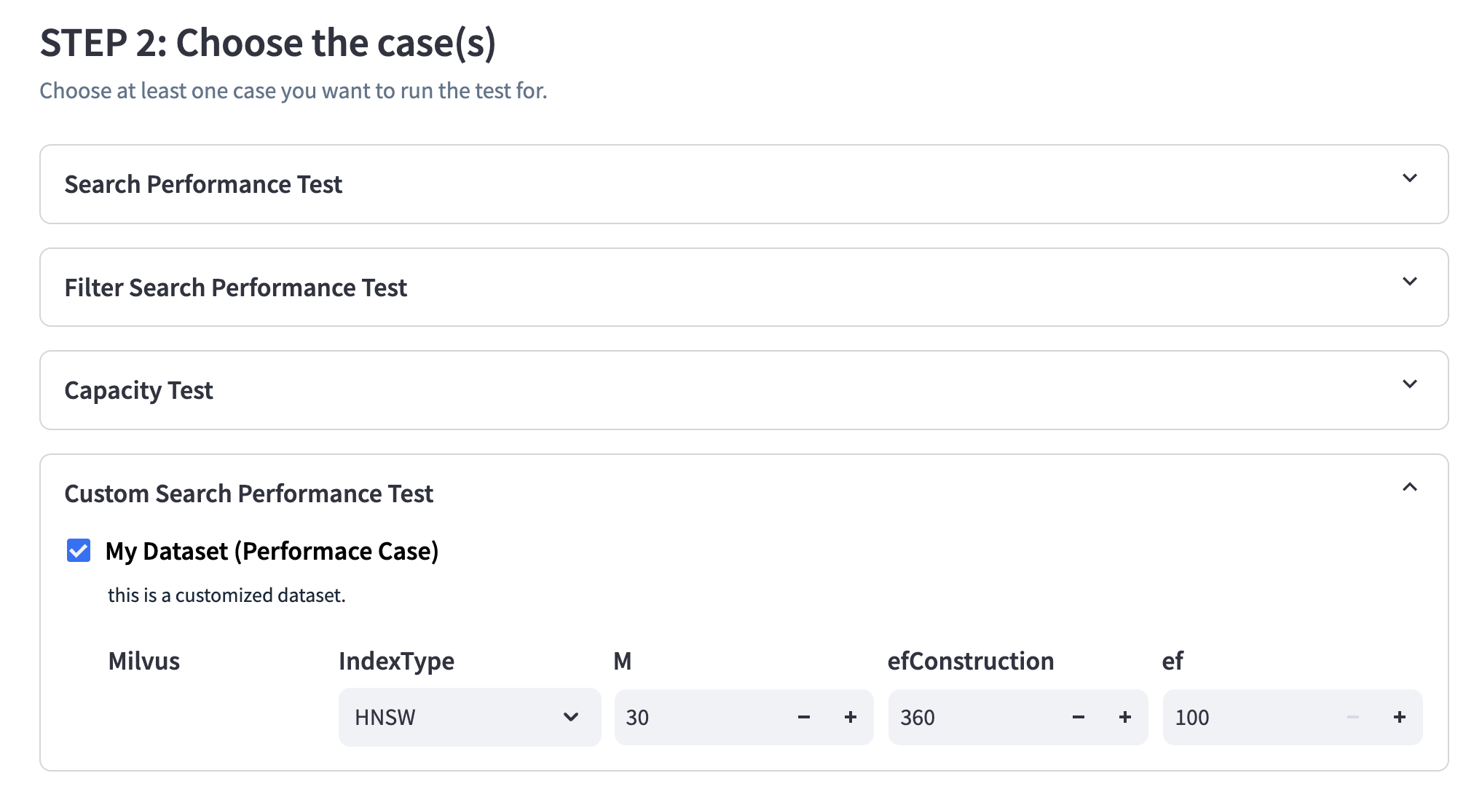Click the Search Performance Test header
1474x789 pixels.
pos(203,185)
